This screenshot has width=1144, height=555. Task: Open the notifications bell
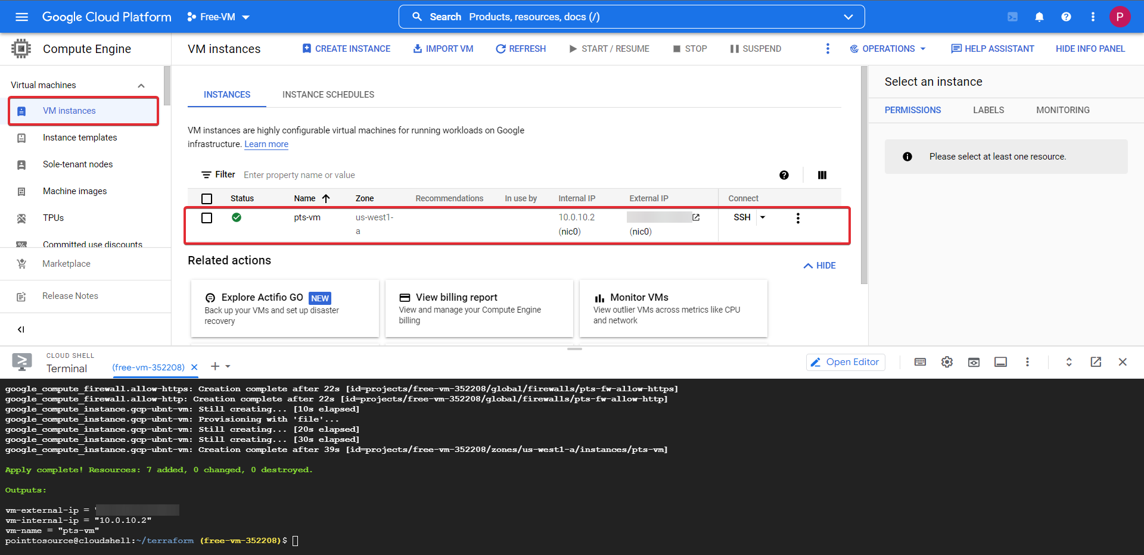1039,17
